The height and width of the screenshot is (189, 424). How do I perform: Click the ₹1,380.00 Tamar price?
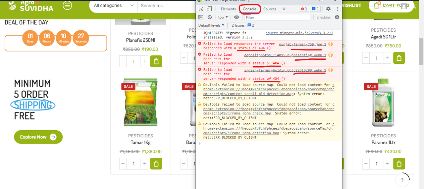tap(152, 151)
